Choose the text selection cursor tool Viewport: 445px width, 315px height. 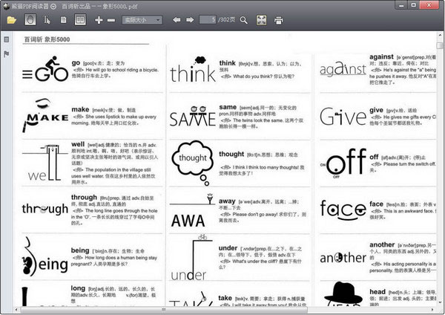46,20
